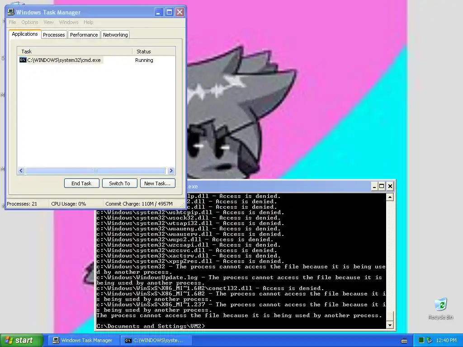Switch to the Networking tab
The image size is (463, 347).
(115, 35)
